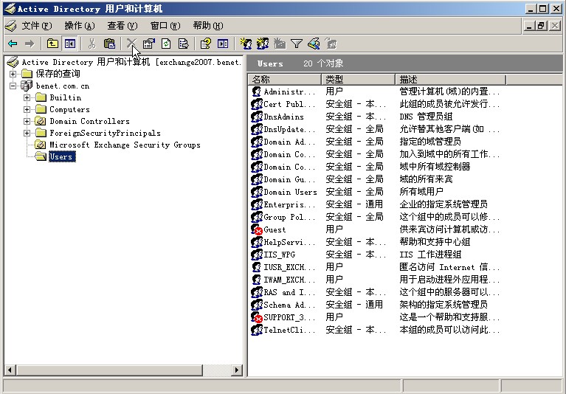Toggle the action pane icon beside Help

click(223, 44)
